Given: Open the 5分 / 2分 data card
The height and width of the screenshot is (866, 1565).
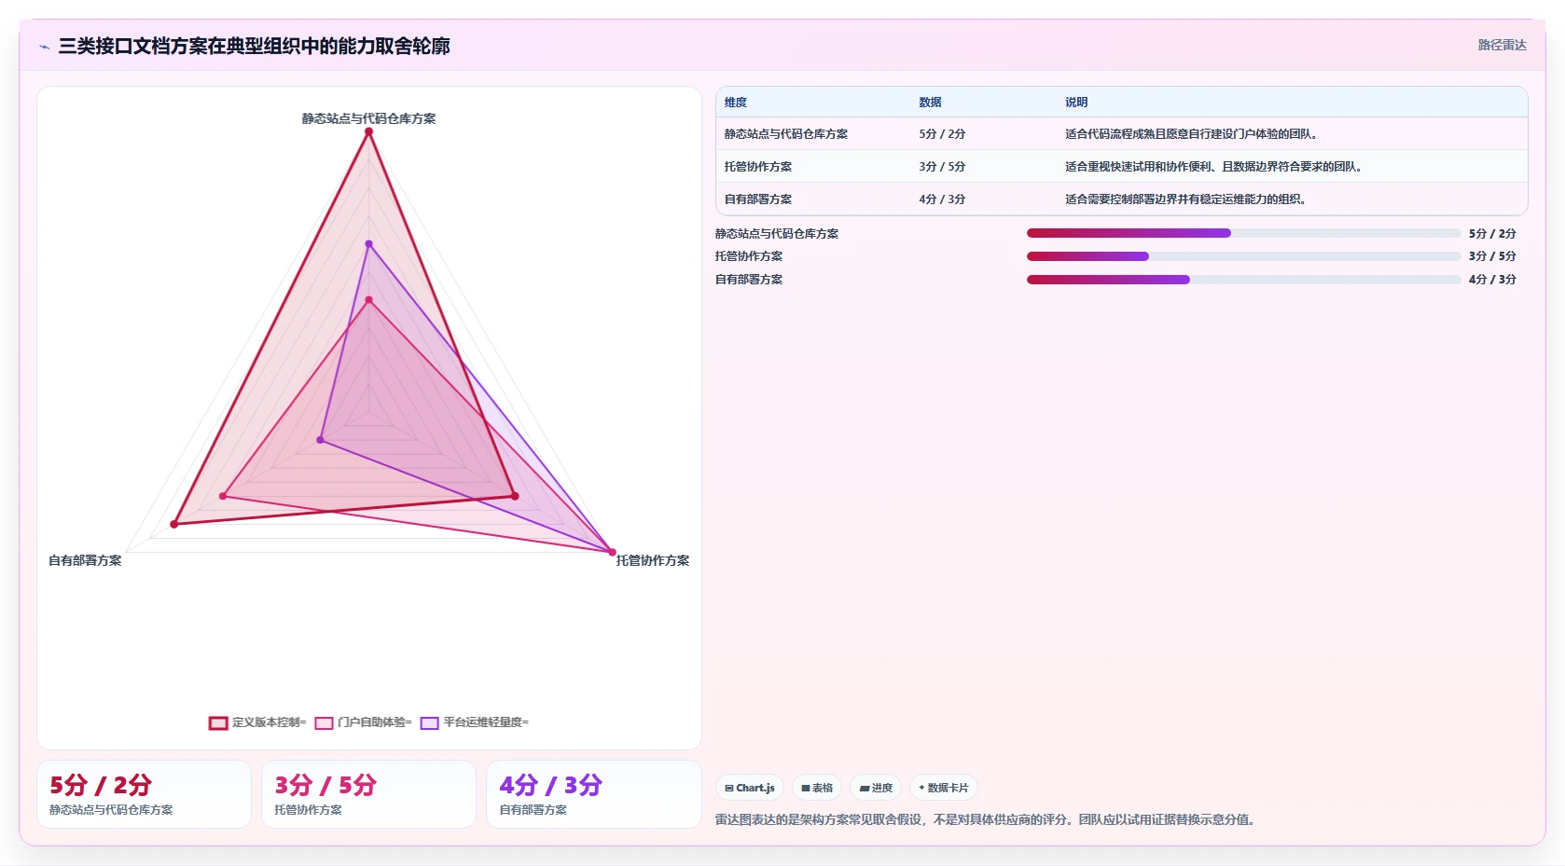Looking at the screenshot, I should pos(145,794).
